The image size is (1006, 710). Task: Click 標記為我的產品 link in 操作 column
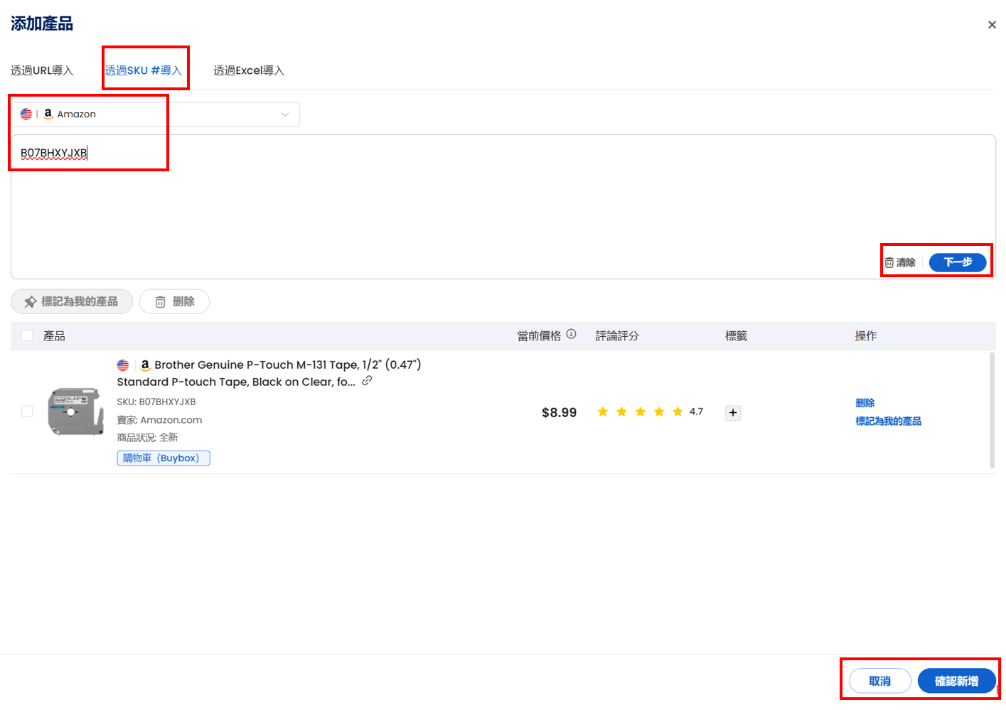tap(888, 421)
